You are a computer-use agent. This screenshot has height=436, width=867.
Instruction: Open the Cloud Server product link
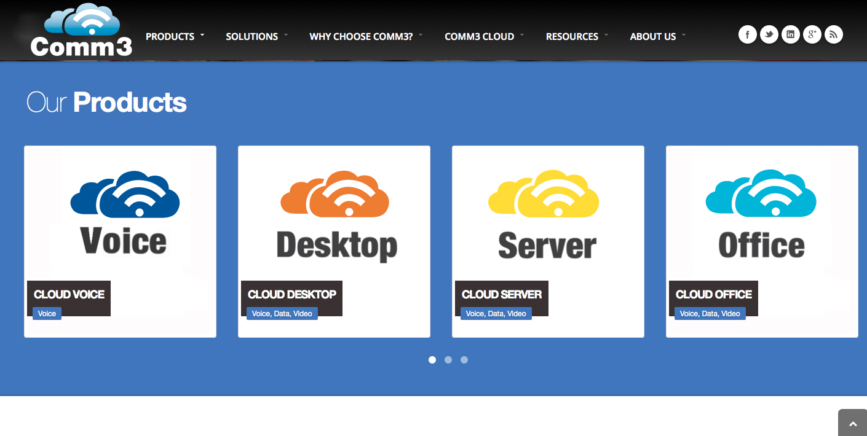502,294
